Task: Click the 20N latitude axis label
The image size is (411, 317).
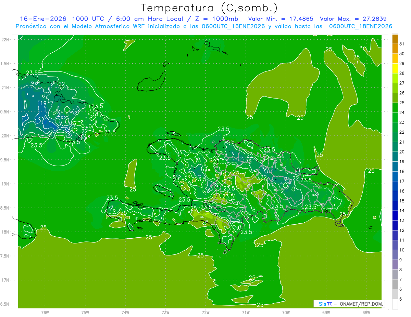Action: [x=6, y=136]
